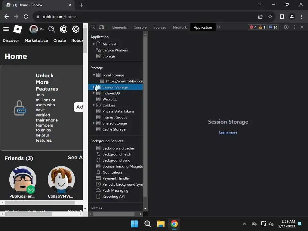
Task: Close the DevTools panel
Action: (x=302, y=27)
